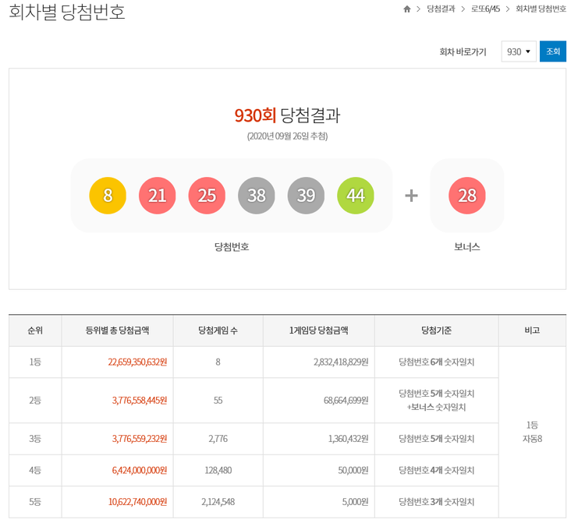585x523 pixels.
Task: Click the 5등 rank cell
Action: (x=35, y=502)
